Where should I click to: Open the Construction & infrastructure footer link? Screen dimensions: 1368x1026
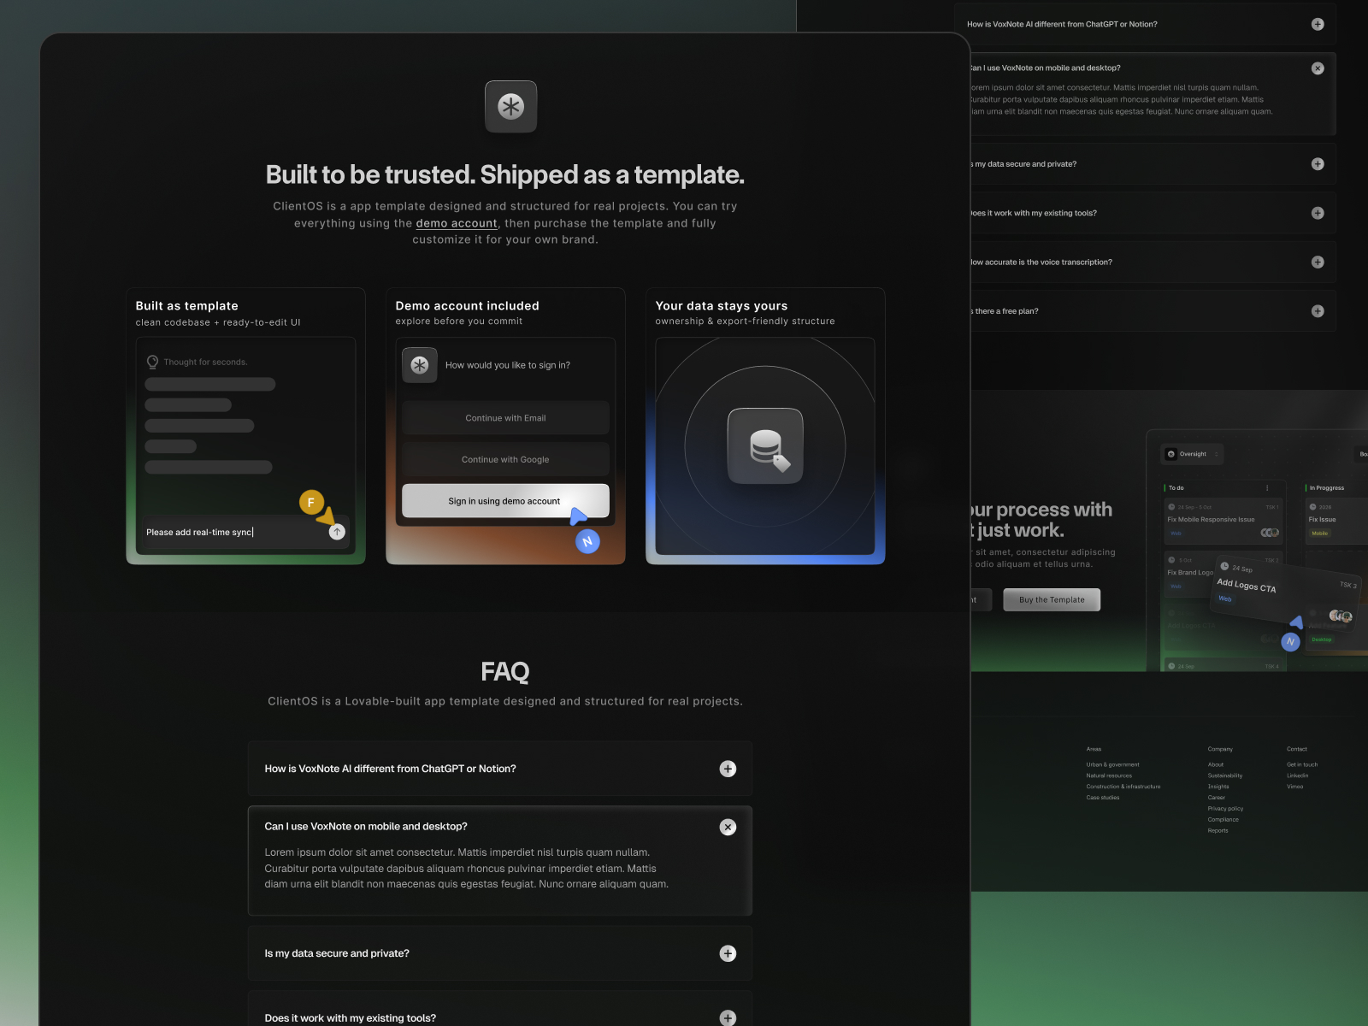(x=1123, y=787)
